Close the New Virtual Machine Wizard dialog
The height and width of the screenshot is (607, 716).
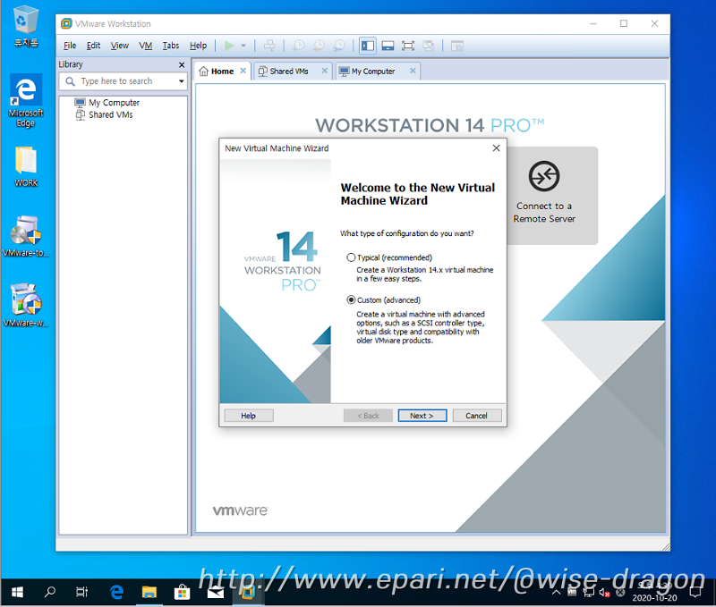tap(497, 148)
